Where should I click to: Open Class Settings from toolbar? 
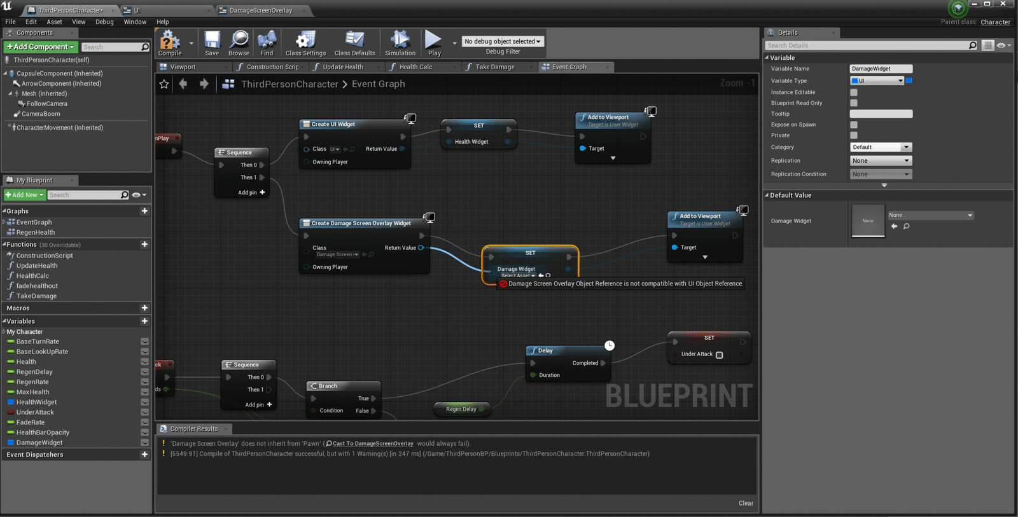click(305, 42)
